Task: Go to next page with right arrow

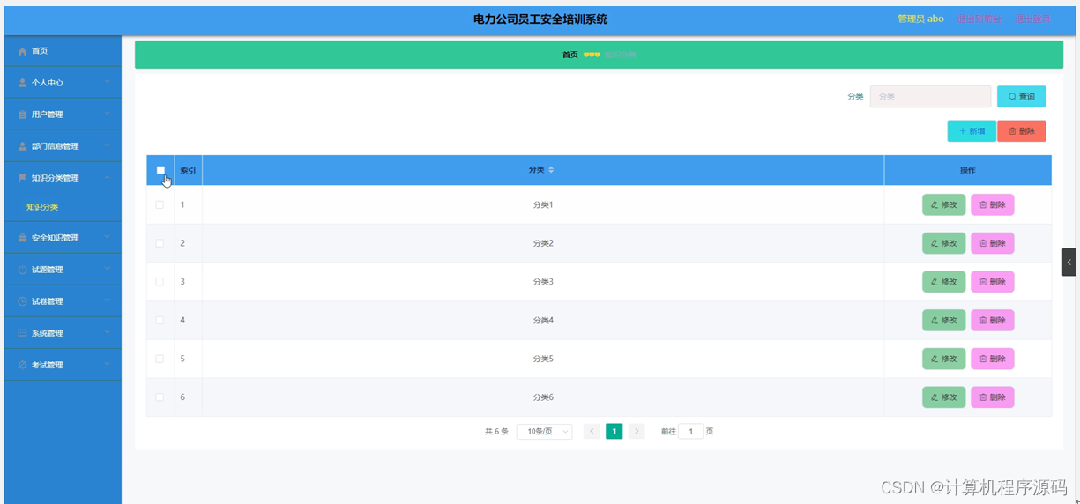Action: coord(637,432)
